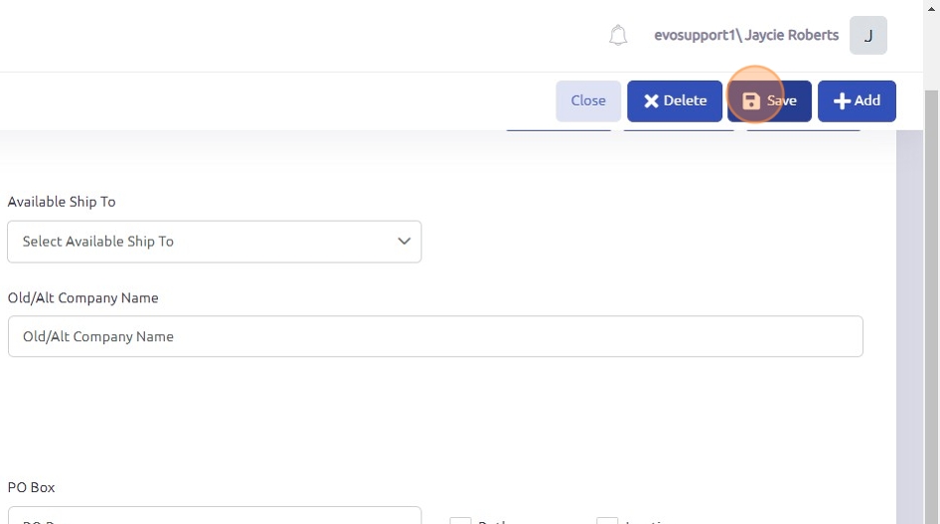Tick the second checkbox right of PO Box
940x524 pixels.
[x=607, y=520]
